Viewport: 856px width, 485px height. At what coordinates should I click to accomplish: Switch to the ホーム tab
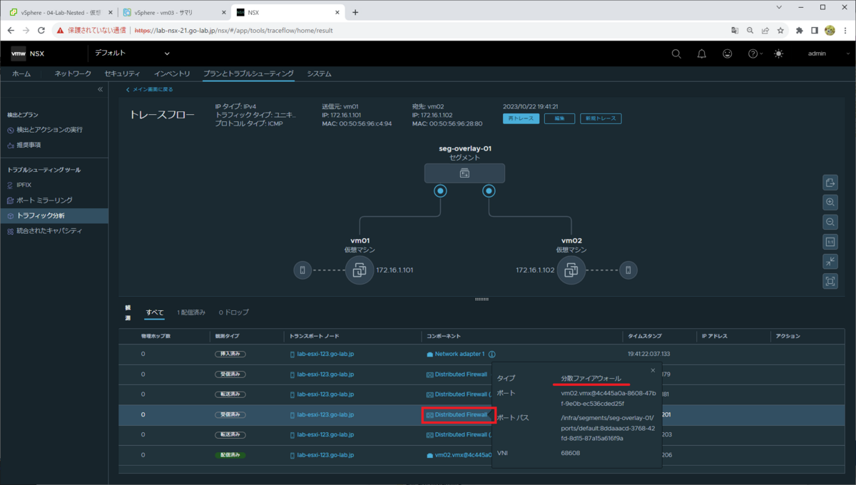click(x=21, y=73)
